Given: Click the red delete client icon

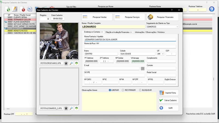Looking at the screenshot, I should 23,10.
